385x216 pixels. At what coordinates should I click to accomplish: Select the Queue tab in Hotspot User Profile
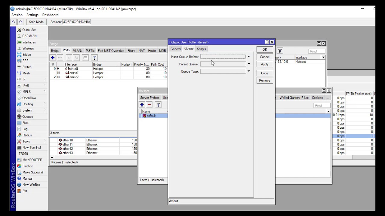pyautogui.click(x=189, y=49)
